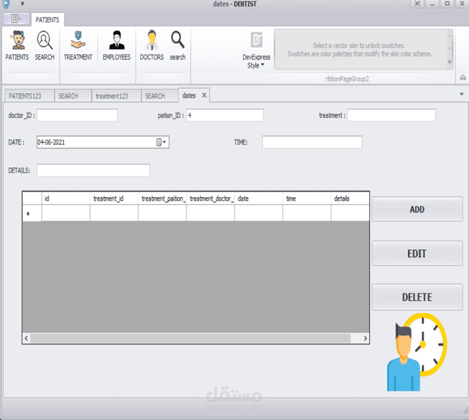
Task: Click the treatment input field
Action: pyautogui.click(x=391, y=115)
